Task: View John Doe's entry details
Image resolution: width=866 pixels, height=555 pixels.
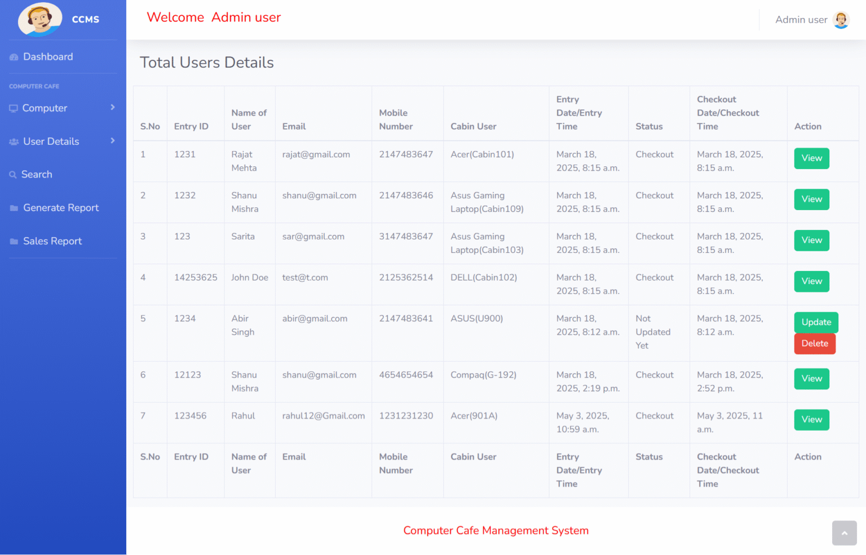Action: coord(811,281)
